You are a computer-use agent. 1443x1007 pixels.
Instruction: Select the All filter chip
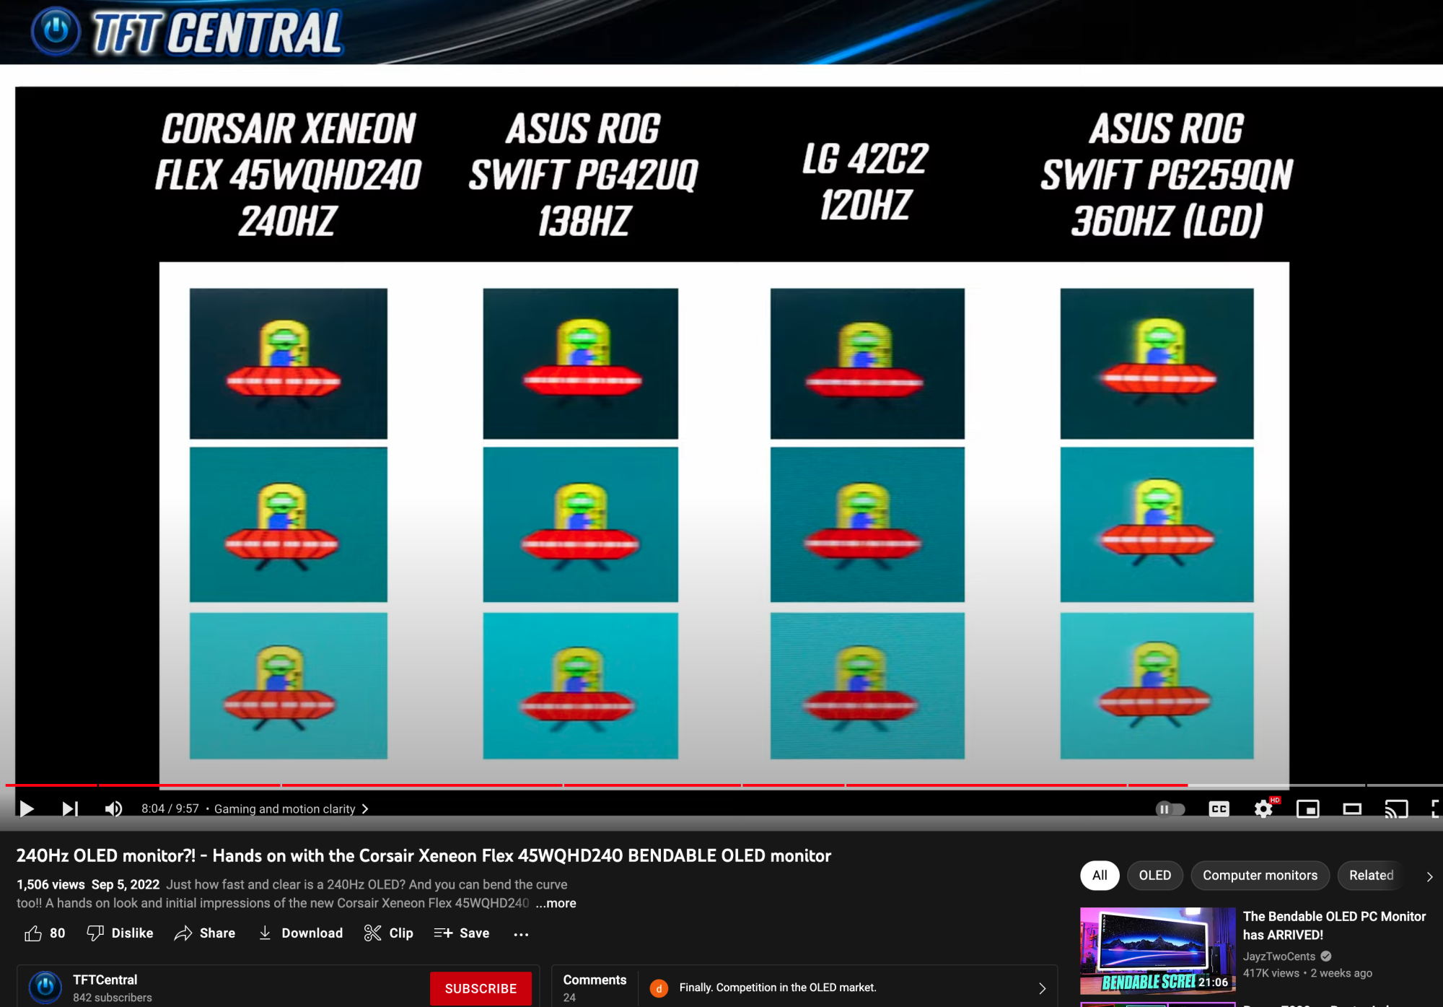1100,875
